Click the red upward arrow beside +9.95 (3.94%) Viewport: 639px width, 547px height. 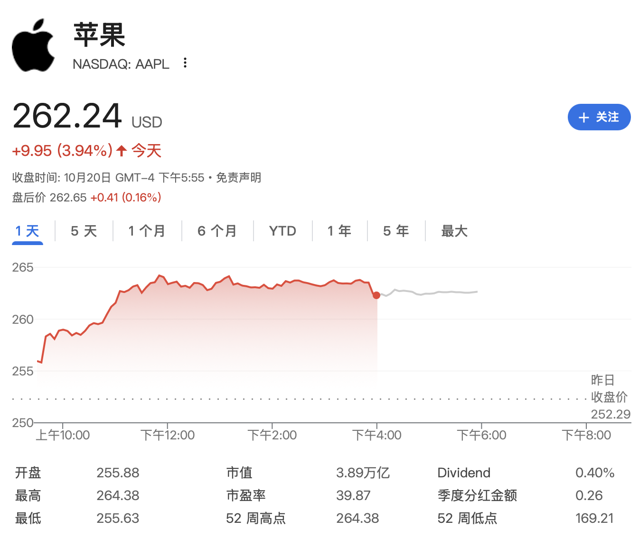[121, 150]
